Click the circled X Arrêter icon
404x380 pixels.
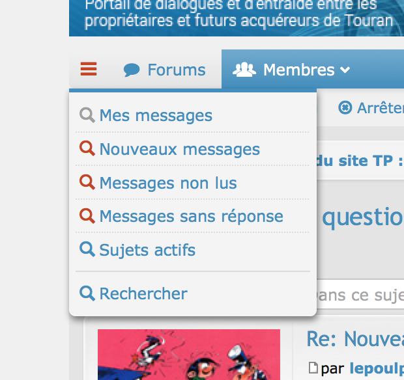(345, 108)
